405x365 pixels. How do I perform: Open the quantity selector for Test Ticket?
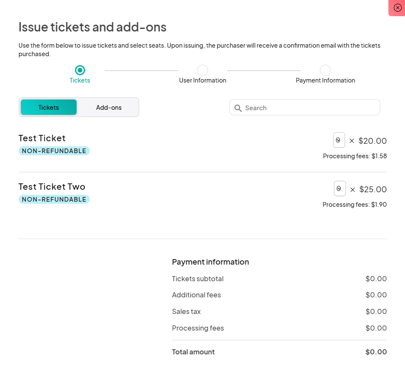pos(339,140)
